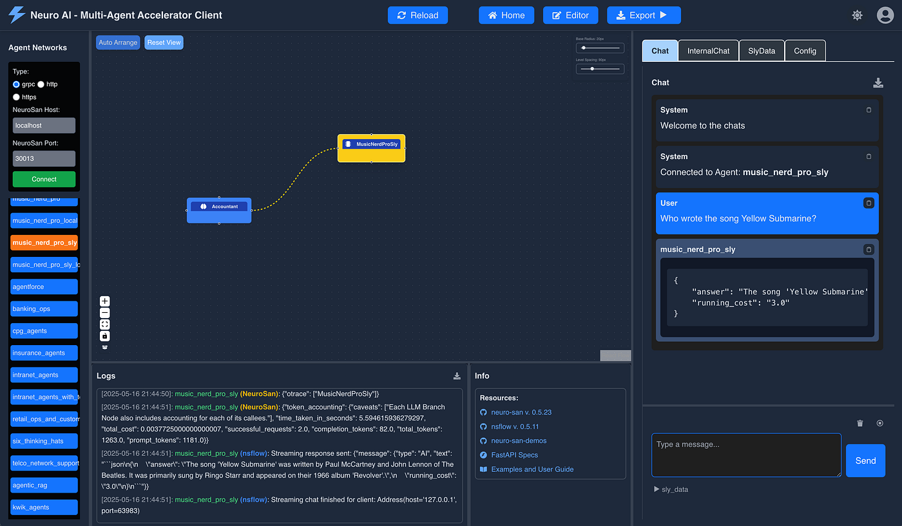Toggle the light/dark theme sun icon
Image resolution: width=902 pixels, height=526 pixels.
(857, 15)
